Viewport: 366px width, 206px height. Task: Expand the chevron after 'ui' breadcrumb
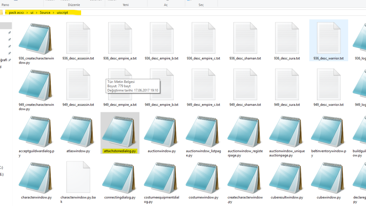37,13
